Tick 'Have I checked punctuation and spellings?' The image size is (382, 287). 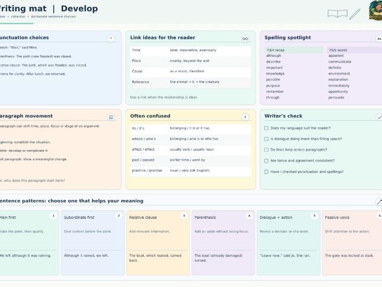click(x=266, y=172)
